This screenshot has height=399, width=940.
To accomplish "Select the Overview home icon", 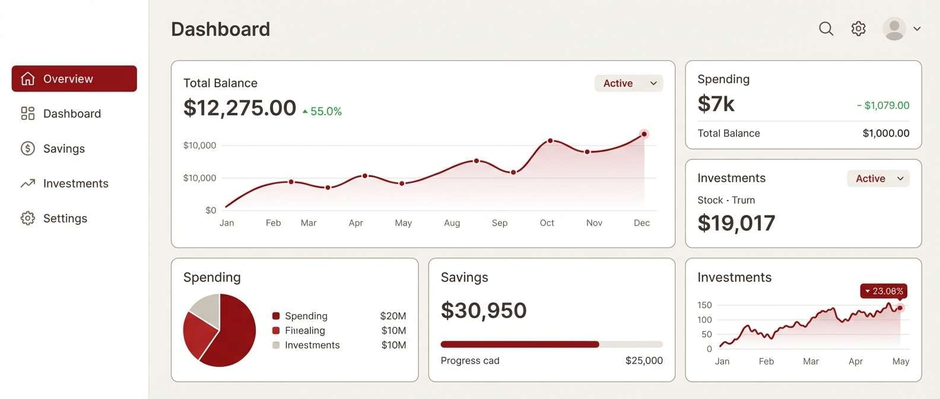I will coord(27,78).
